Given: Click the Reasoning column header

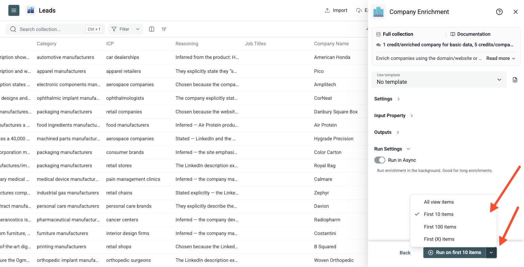Looking at the screenshot, I should pyautogui.click(x=187, y=44).
